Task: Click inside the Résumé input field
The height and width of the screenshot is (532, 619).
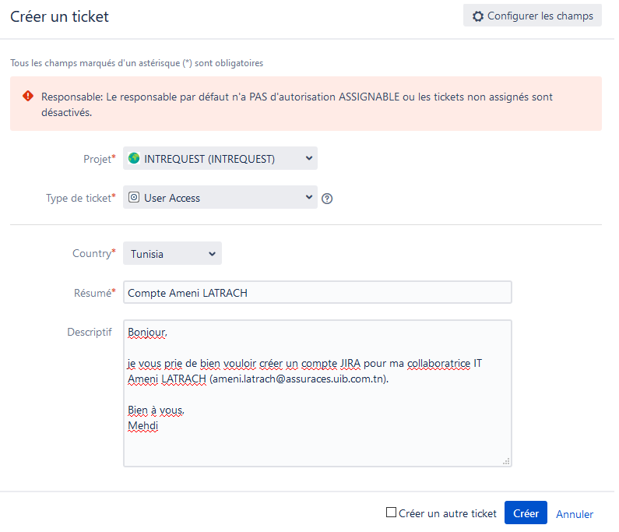Action: coord(318,292)
